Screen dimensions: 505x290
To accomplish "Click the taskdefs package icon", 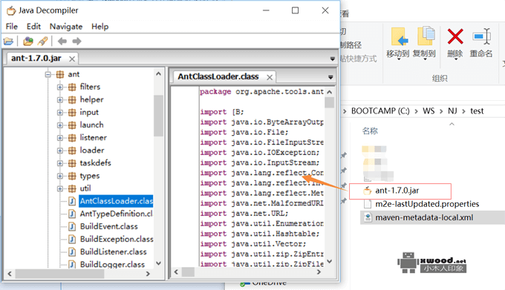I will coord(72,163).
